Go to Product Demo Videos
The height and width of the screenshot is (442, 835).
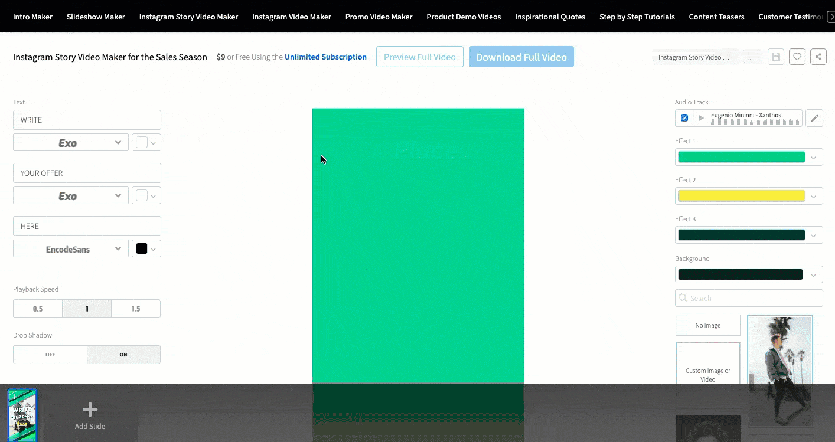click(x=464, y=17)
